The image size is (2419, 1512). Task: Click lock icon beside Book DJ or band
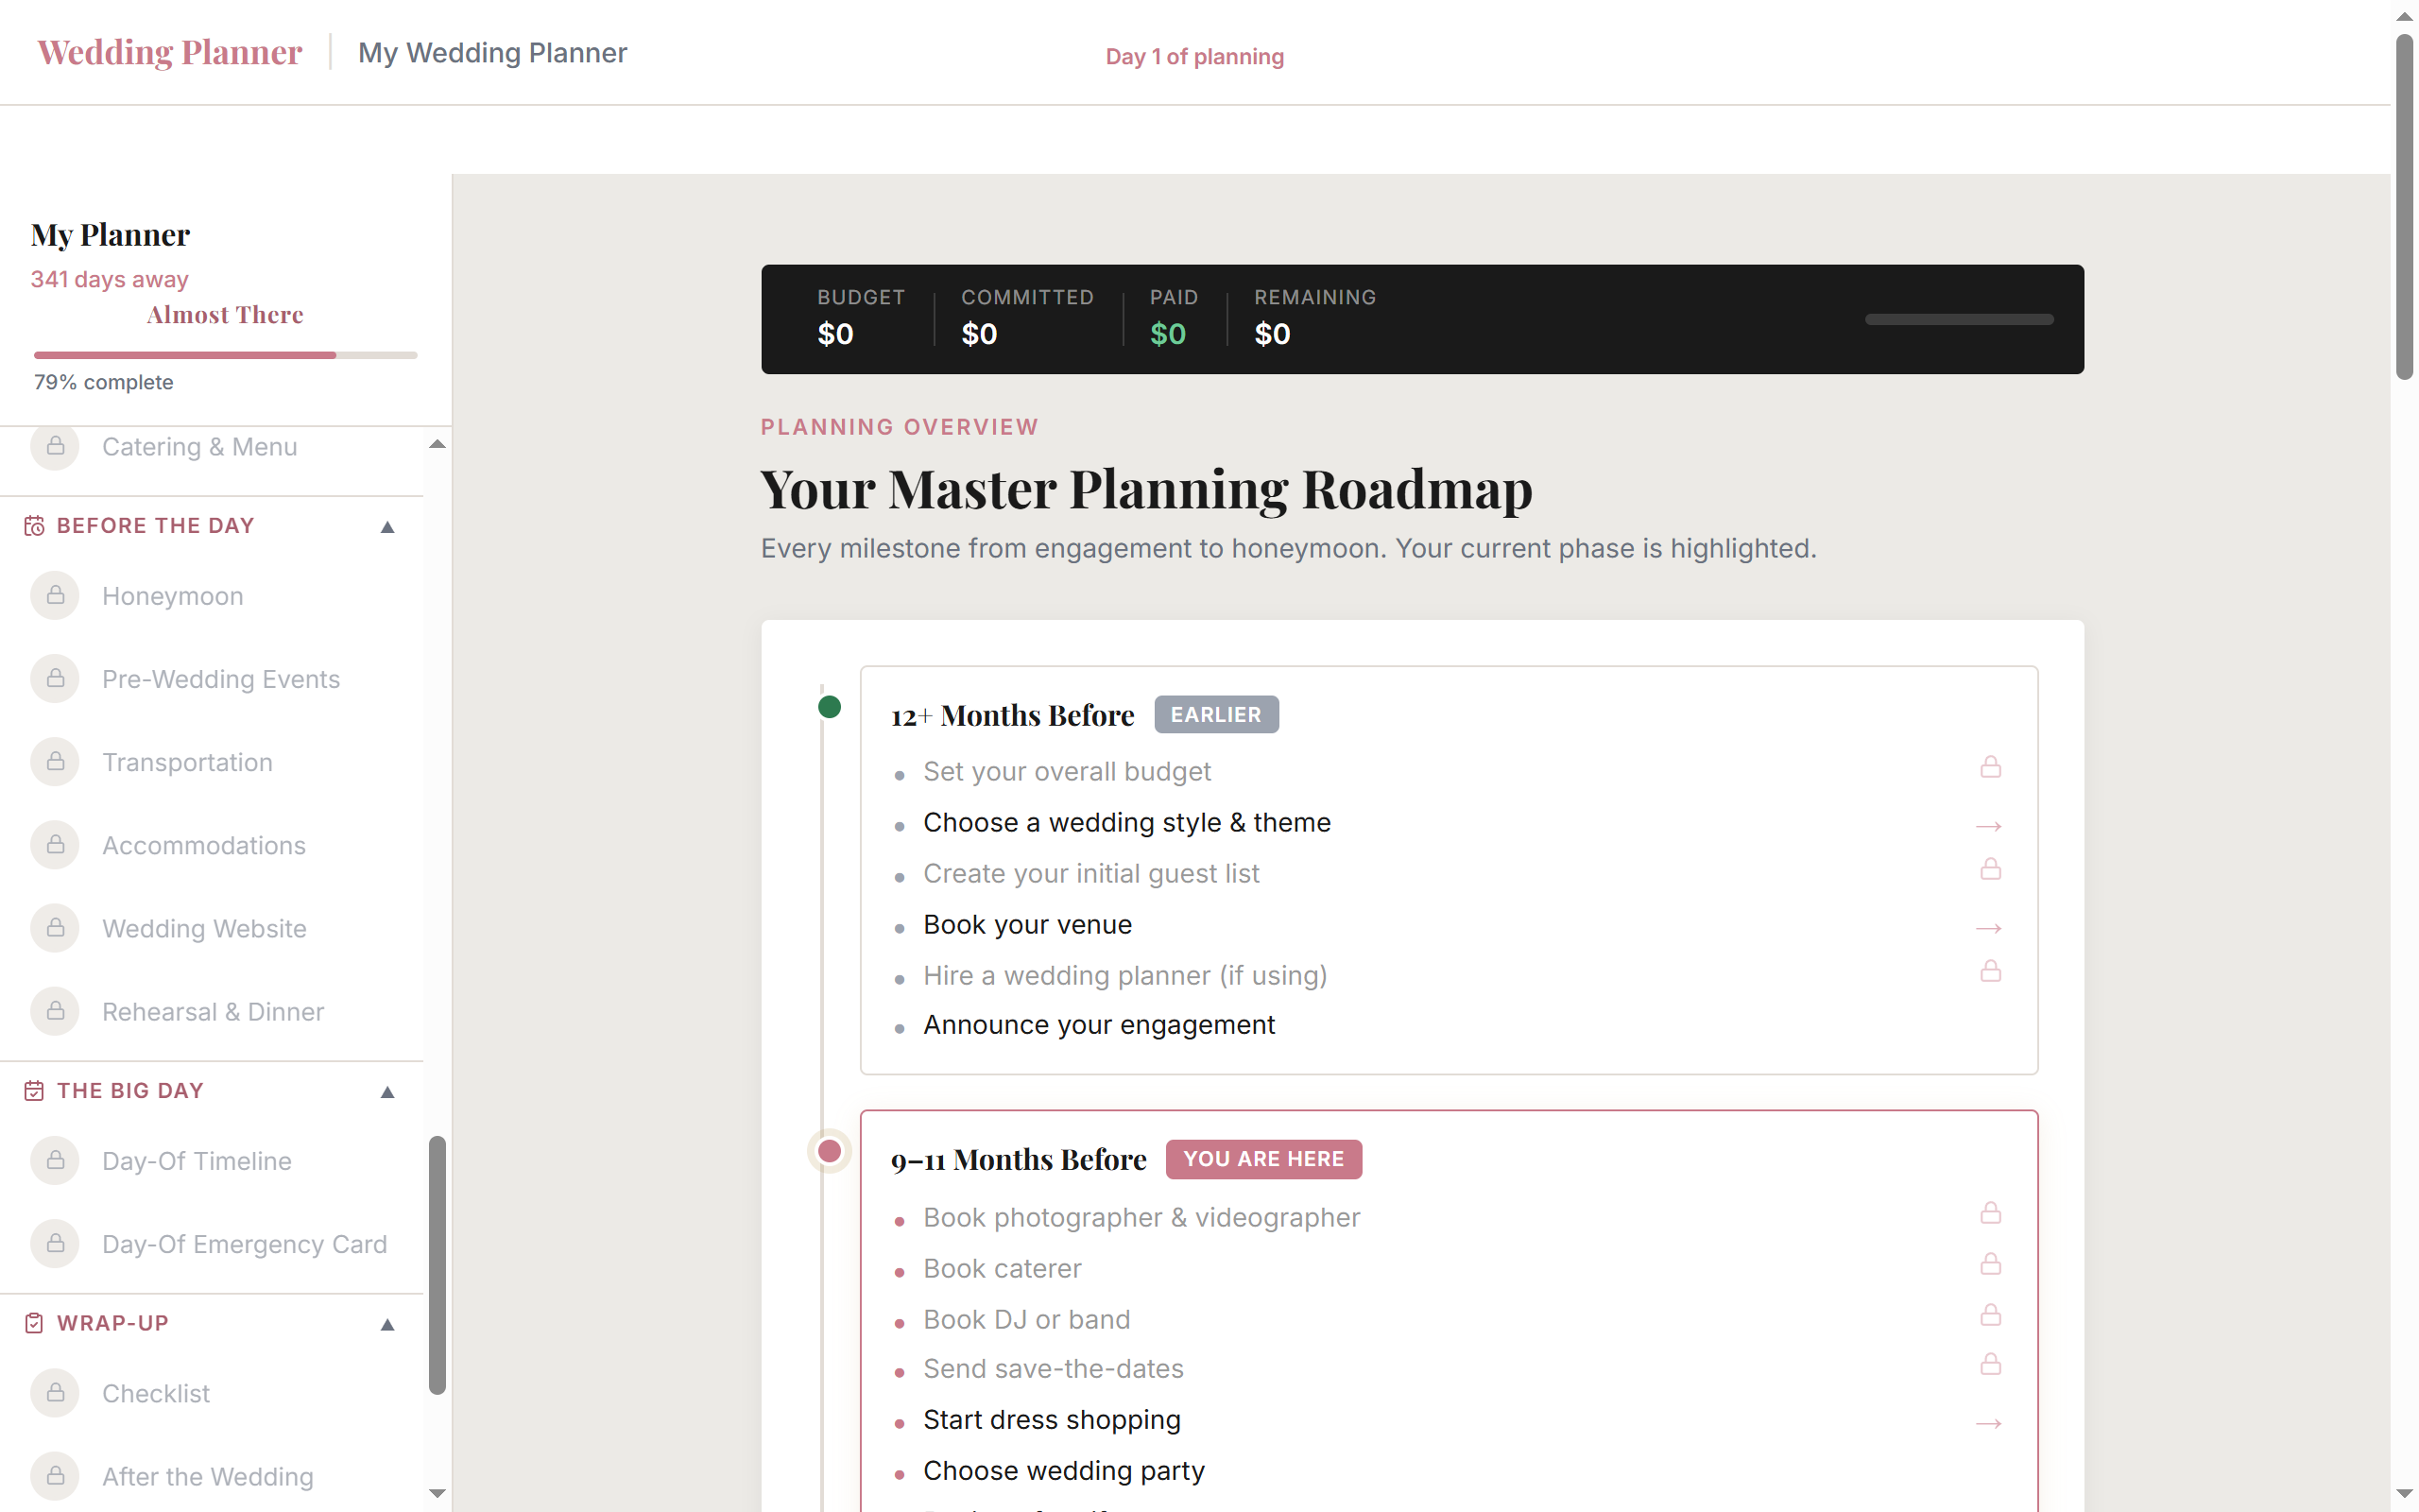tap(1990, 1315)
